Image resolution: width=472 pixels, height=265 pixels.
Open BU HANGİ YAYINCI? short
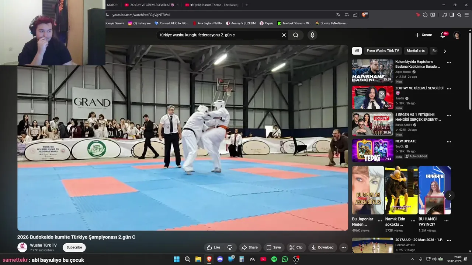point(434,190)
